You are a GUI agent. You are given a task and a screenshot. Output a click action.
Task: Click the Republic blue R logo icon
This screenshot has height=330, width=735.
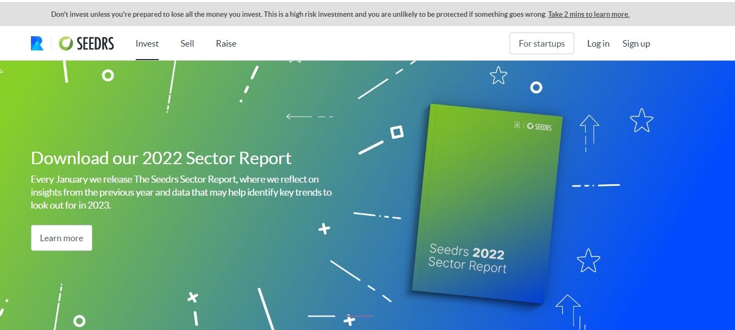pyautogui.click(x=37, y=43)
